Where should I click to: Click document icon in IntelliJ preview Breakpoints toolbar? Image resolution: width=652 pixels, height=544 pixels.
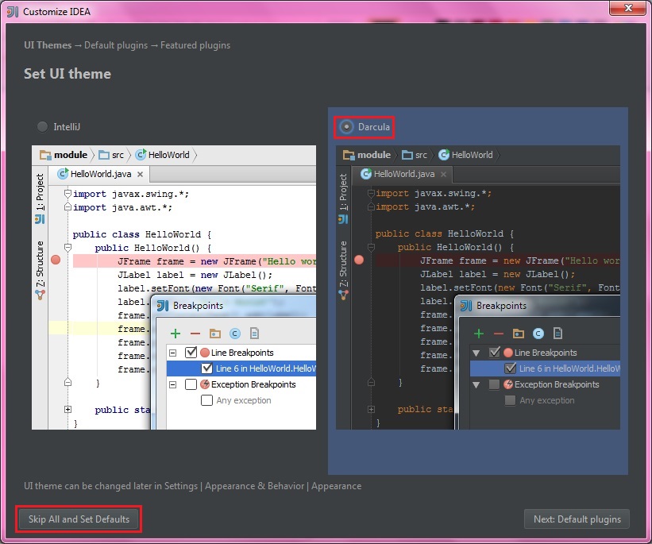click(x=254, y=334)
